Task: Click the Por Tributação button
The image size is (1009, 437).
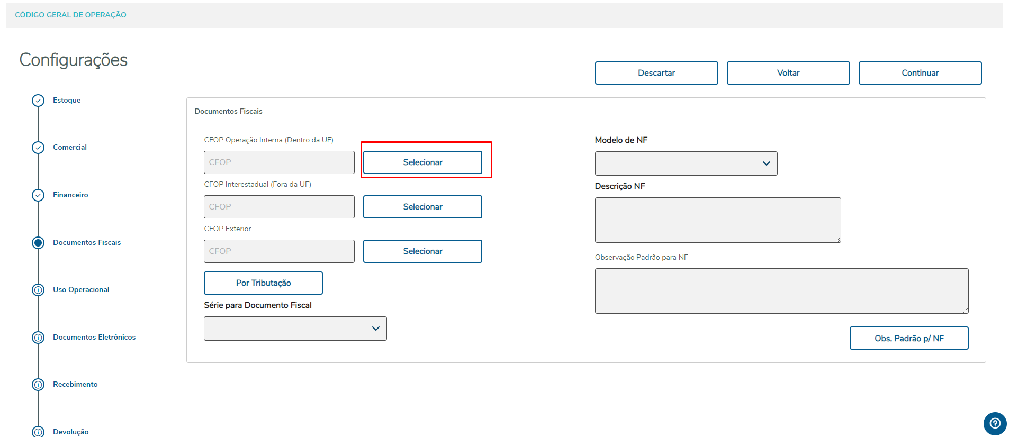Action: pyautogui.click(x=263, y=283)
